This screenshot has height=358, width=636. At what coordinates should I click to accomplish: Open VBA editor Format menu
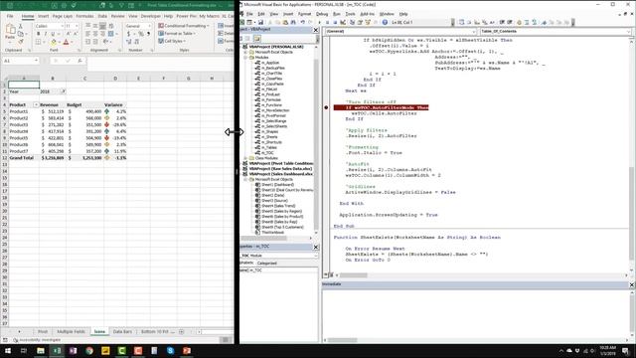[x=305, y=14]
